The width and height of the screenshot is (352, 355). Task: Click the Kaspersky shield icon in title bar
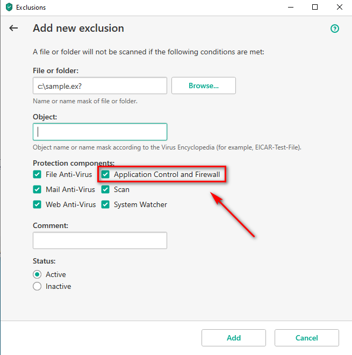(x=9, y=7)
